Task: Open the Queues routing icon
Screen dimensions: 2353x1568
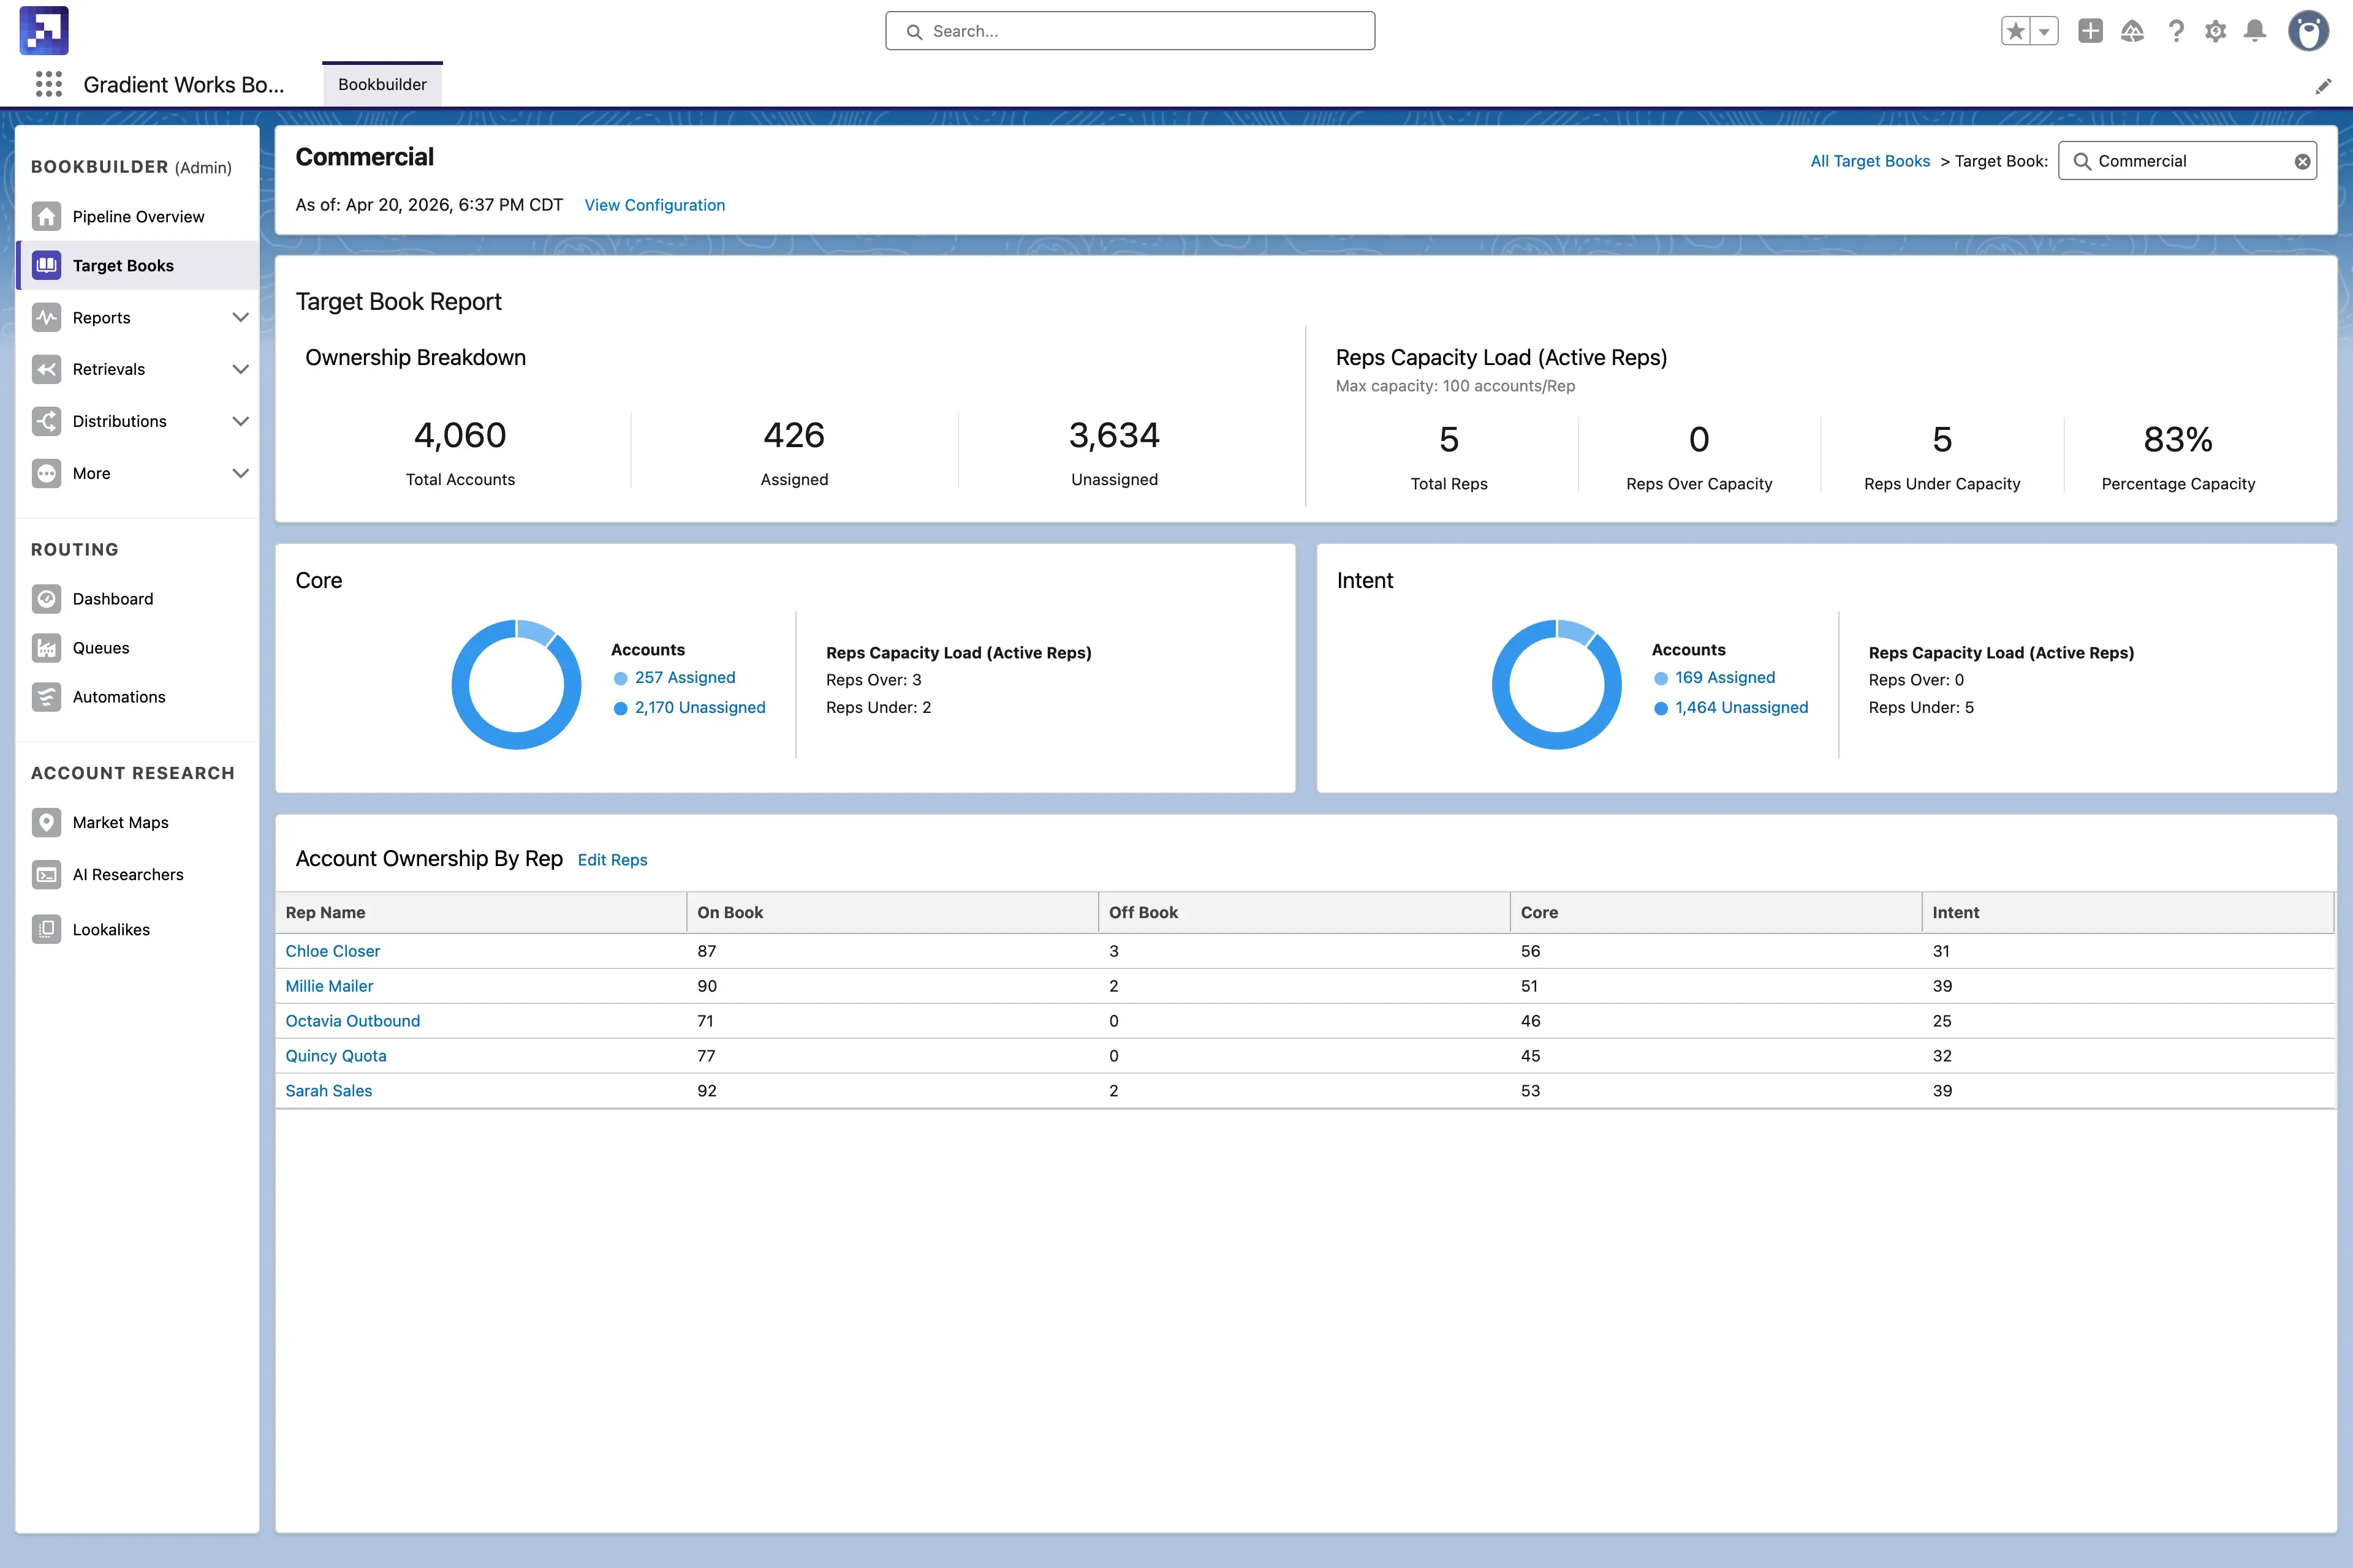Action: 46,648
